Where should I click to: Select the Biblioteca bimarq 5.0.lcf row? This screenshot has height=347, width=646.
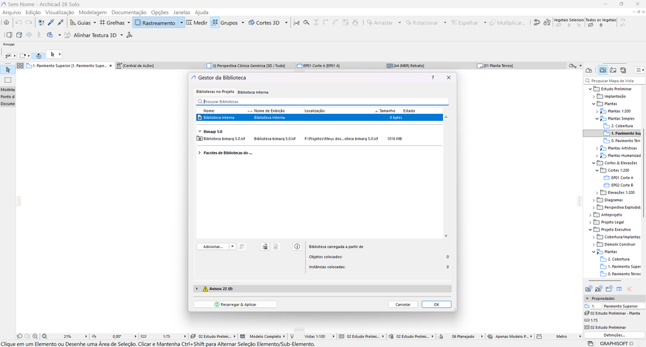319,139
